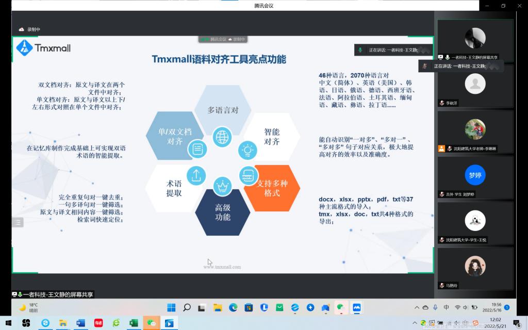Open the red Youdao app on taskbar
The height and width of the screenshot is (330, 528).
click(98, 323)
